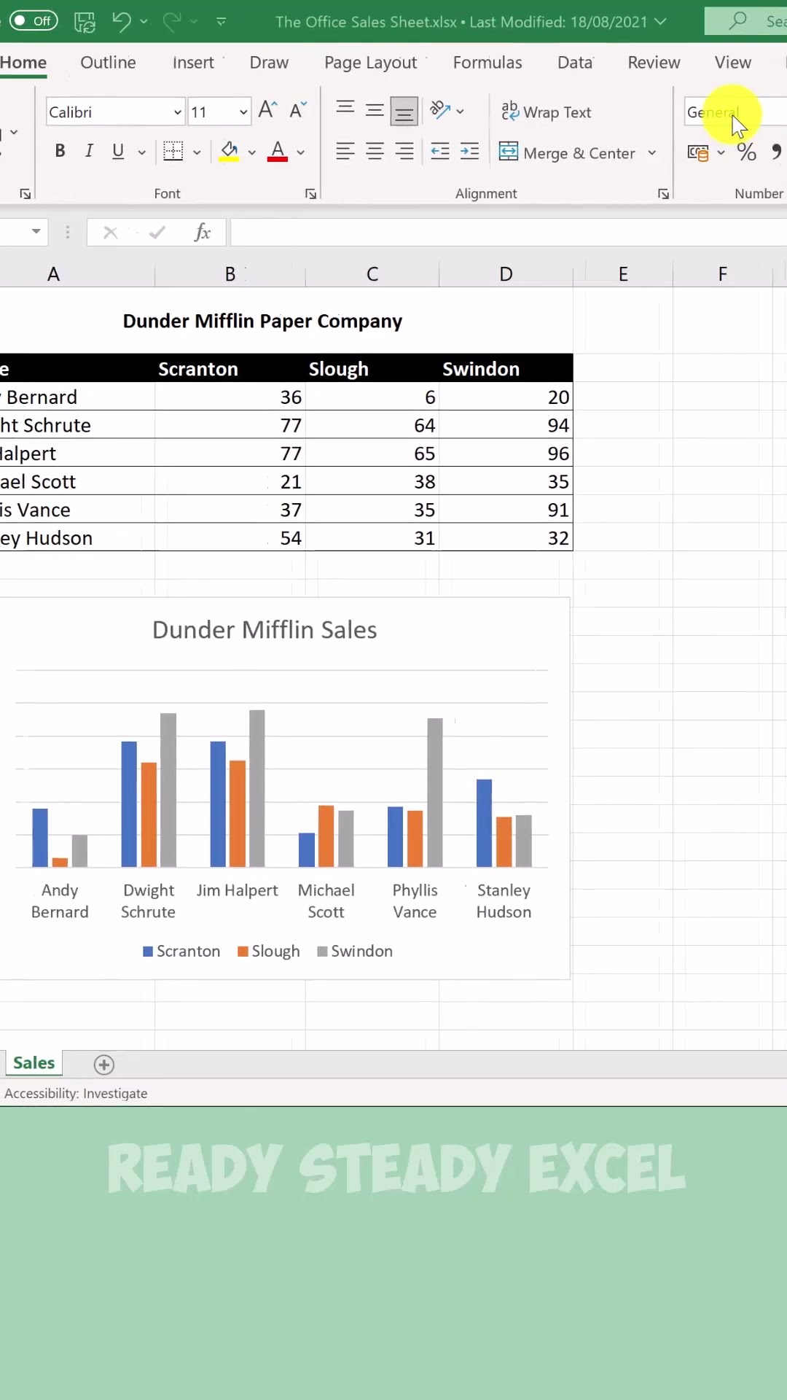Click the text Orientation icon
Image resolution: width=787 pixels, height=1400 pixels.
click(x=440, y=110)
